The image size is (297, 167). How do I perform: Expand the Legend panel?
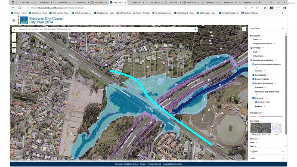(x=267, y=151)
